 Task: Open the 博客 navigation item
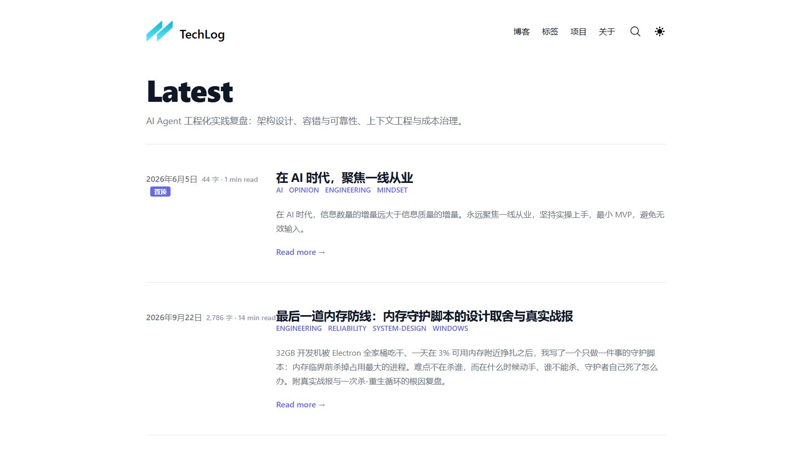pos(522,31)
